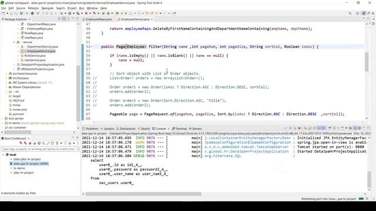Open the File menu
The height and width of the screenshot is (211, 376).
tap(4, 8)
